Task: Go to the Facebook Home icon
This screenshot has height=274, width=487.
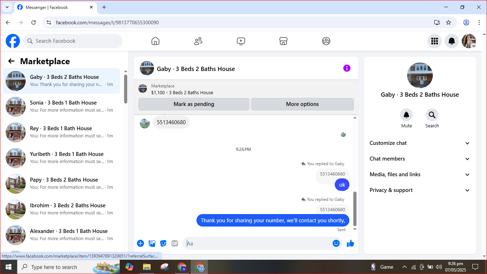Action: (x=155, y=41)
